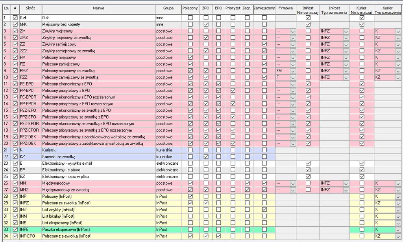Open Kurier type dropdown in ZM row

(x=398, y=31)
